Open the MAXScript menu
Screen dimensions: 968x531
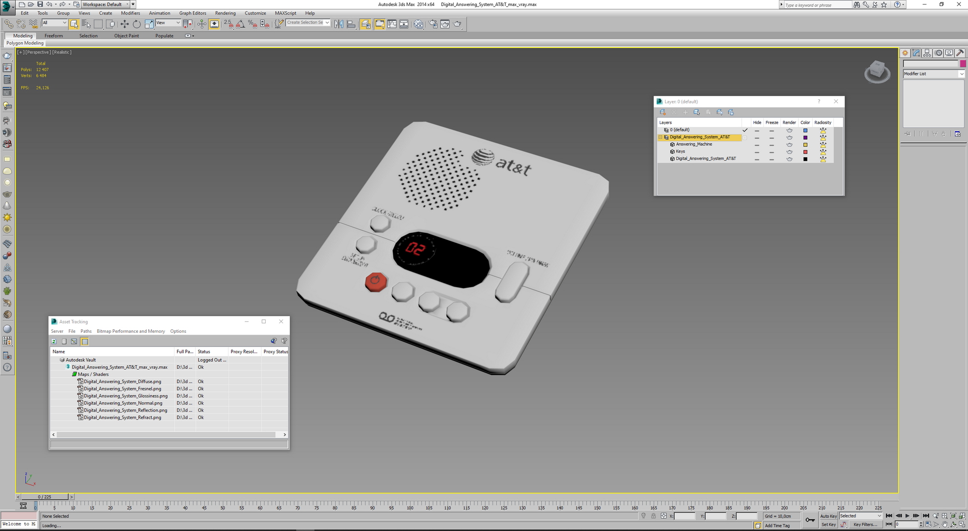pos(285,13)
